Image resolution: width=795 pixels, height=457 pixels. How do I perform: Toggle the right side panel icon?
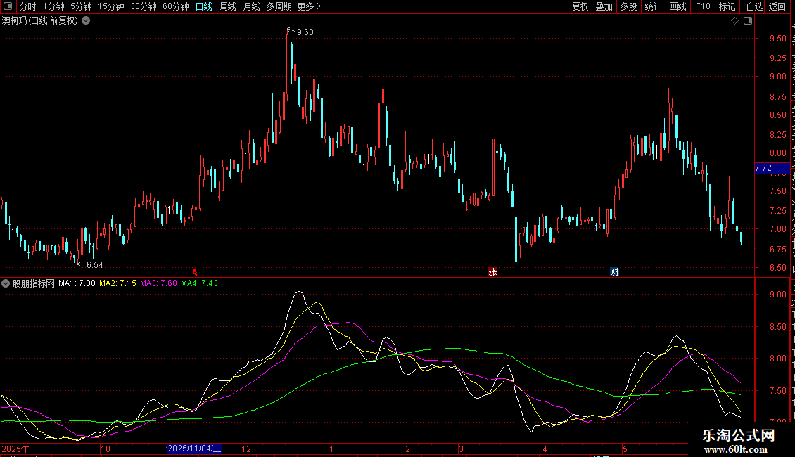(748, 21)
